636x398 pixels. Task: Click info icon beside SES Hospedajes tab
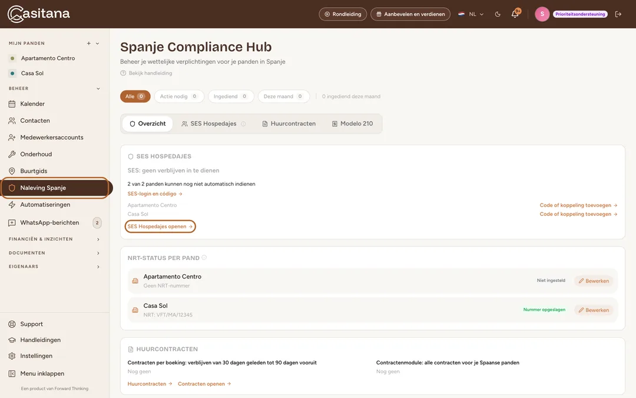tap(243, 124)
